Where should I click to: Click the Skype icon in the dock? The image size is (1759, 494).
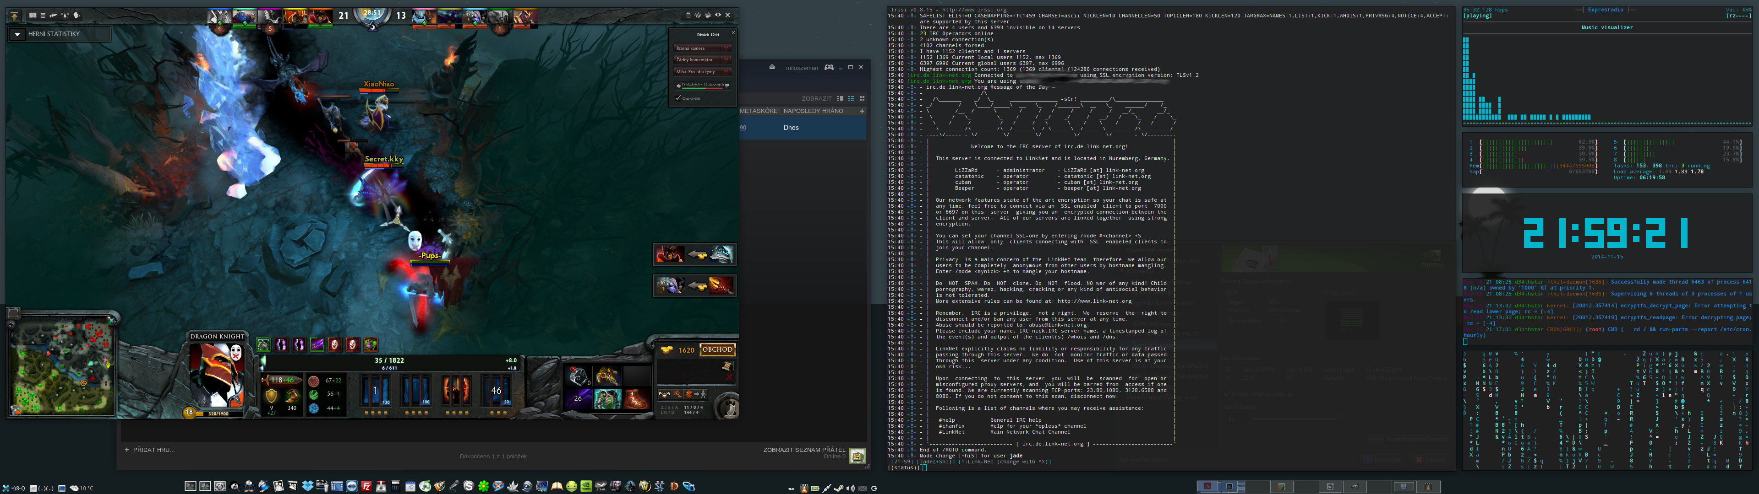pyautogui.click(x=469, y=487)
